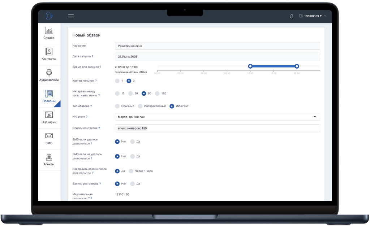370x226 pixels.
Task: Open the notifications bell
Action: click(x=292, y=16)
